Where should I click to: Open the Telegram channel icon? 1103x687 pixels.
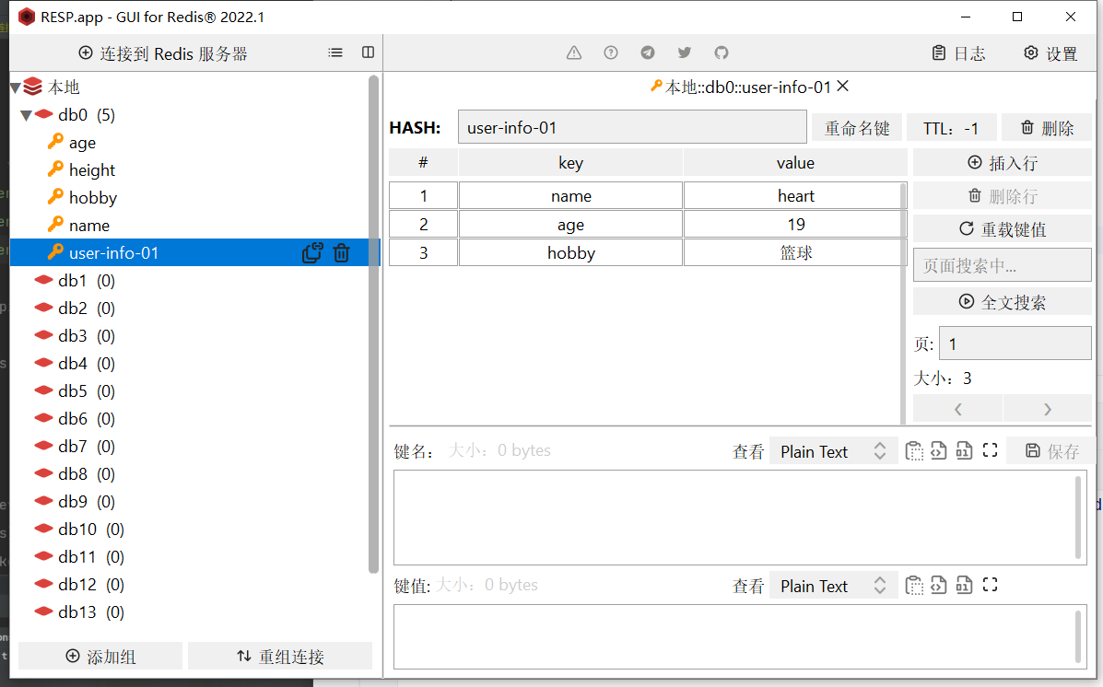tap(648, 52)
